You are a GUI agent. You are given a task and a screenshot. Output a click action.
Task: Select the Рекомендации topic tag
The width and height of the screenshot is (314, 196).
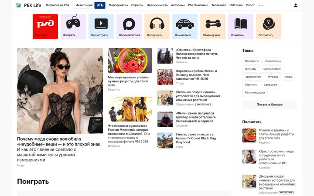click(255, 92)
